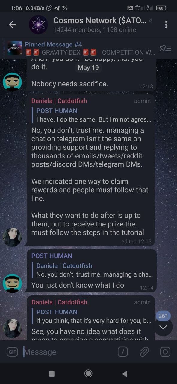
Task: Tap the paperclip attachment icon
Action: point(144,352)
